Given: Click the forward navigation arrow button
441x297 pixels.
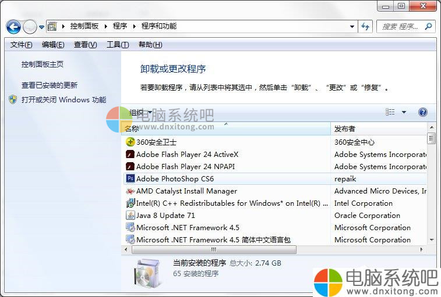Looking at the screenshot, I should pyautogui.click(x=30, y=27).
